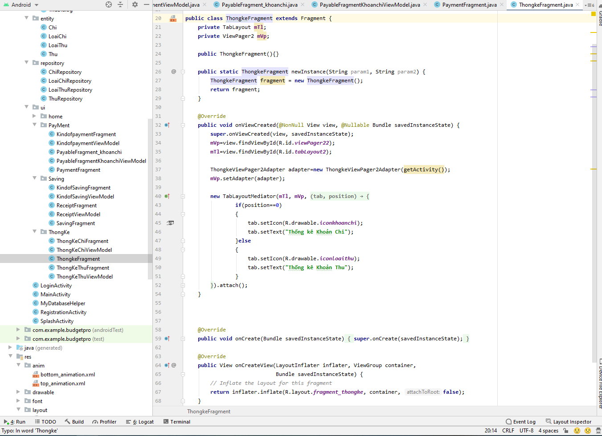Close the ThongkeFragment.java tab
Screen dimensions: 602x436
click(578, 4)
